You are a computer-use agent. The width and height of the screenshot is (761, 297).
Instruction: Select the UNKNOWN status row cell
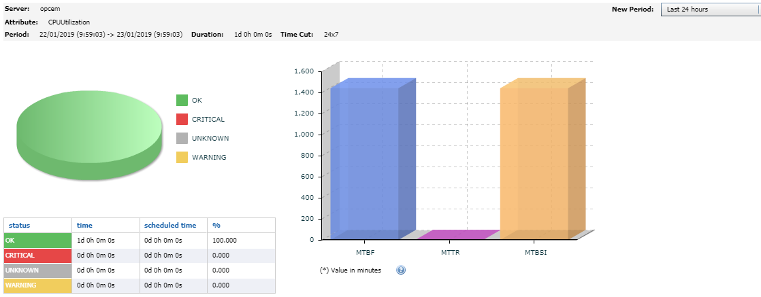[37, 270]
